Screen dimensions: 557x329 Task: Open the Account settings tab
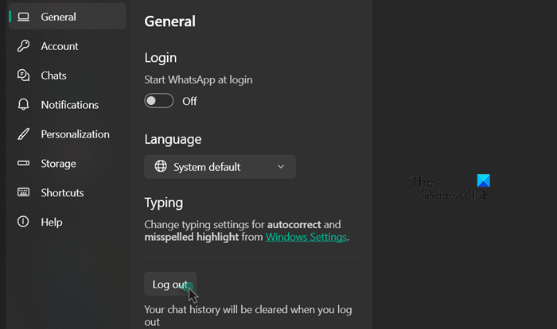60,46
